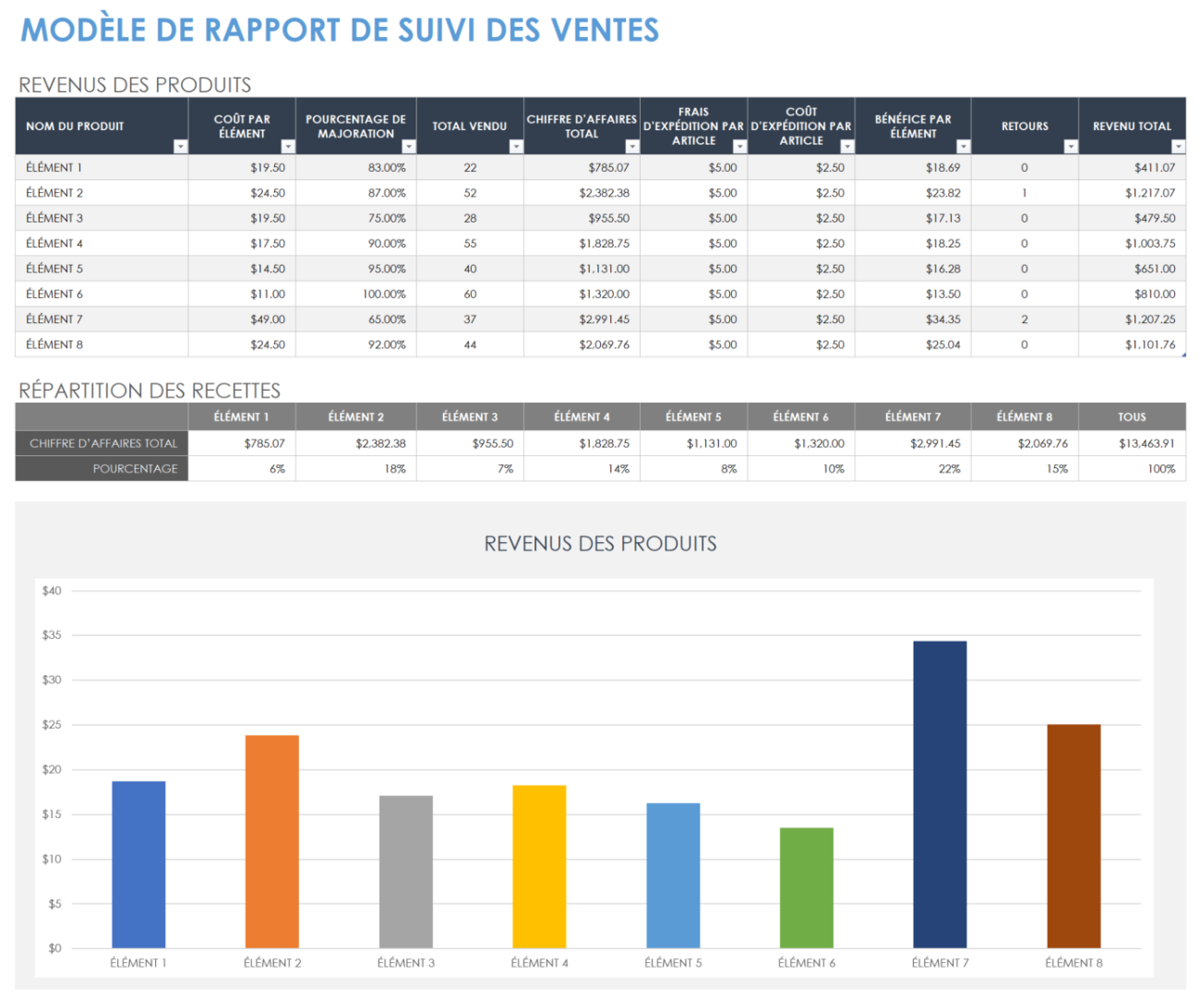The height and width of the screenshot is (1000, 1200).
Task: Open the TOTAL VENDU column filter
Action: (x=517, y=146)
